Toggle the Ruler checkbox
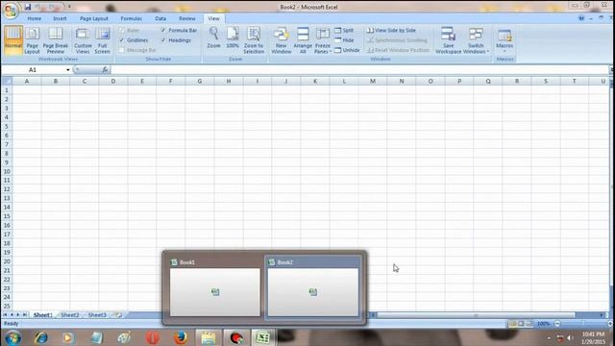 coord(122,30)
